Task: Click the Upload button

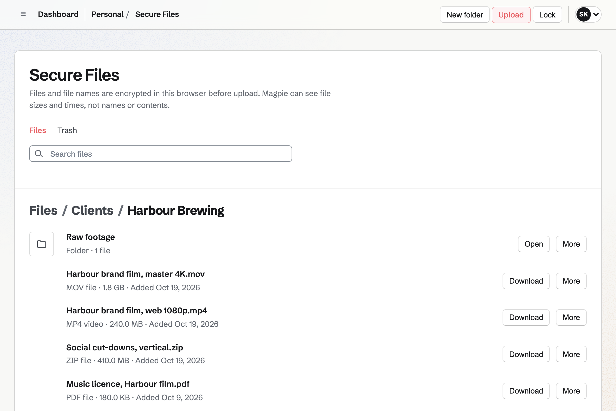Action: [511, 15]
